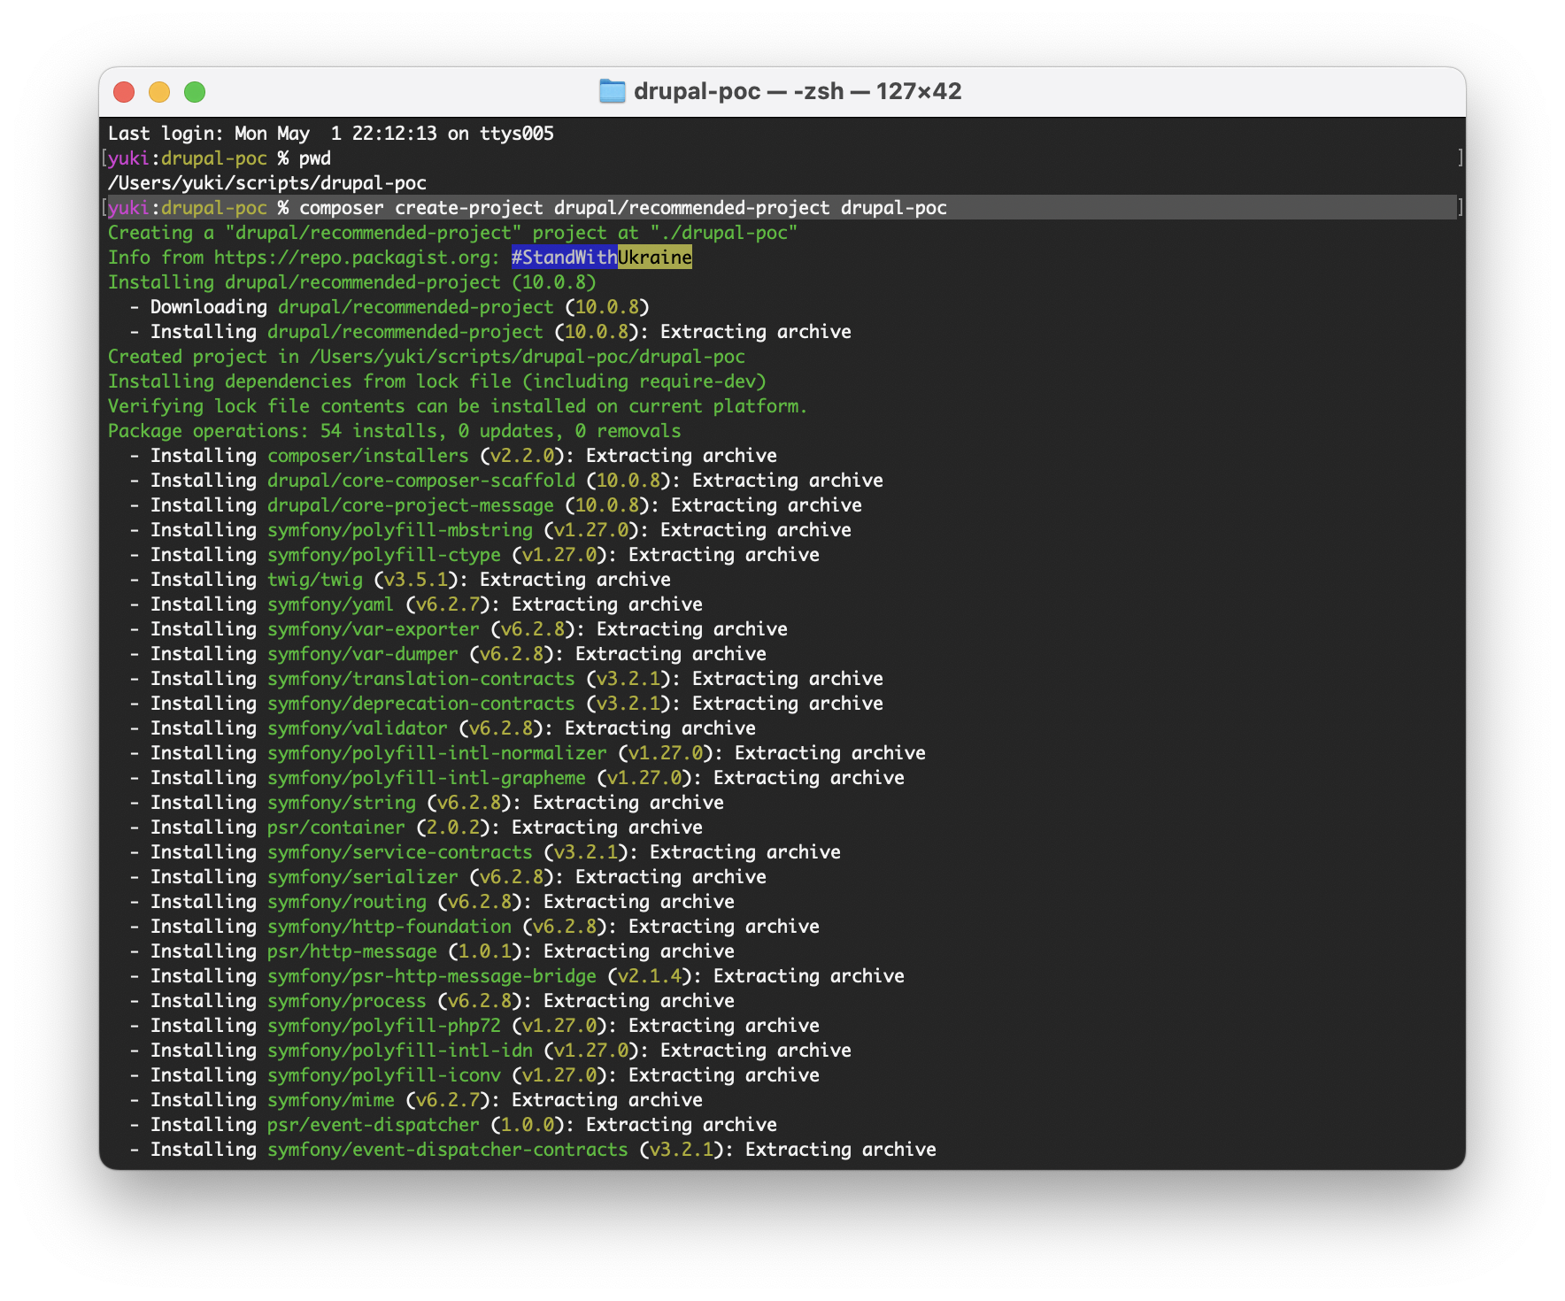
Task: Click drupal/core-project-message package name
Action: tap(411, 505)
